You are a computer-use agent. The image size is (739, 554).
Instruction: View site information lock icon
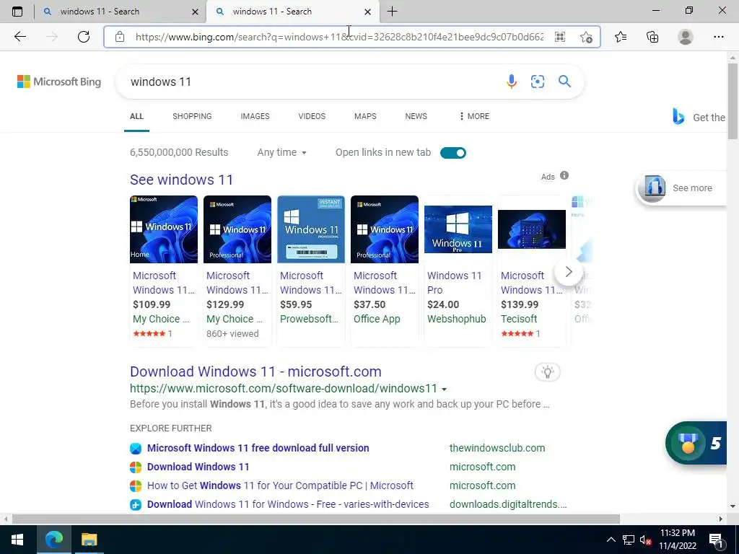[120, 37]
